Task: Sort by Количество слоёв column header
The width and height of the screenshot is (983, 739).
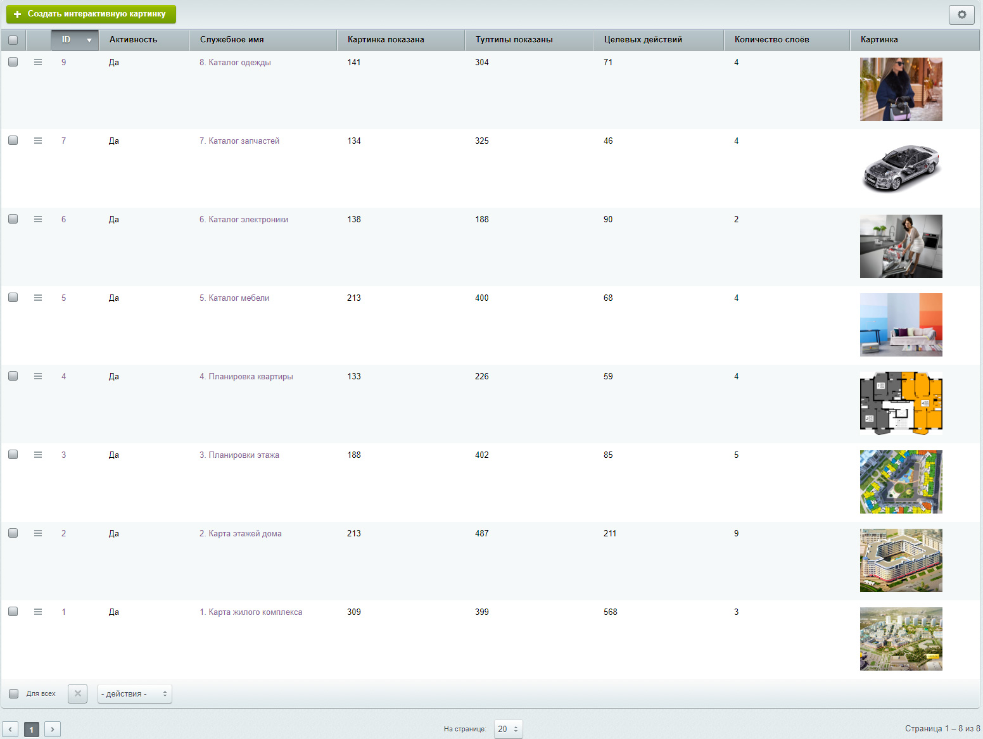Action: click(787, 40)
